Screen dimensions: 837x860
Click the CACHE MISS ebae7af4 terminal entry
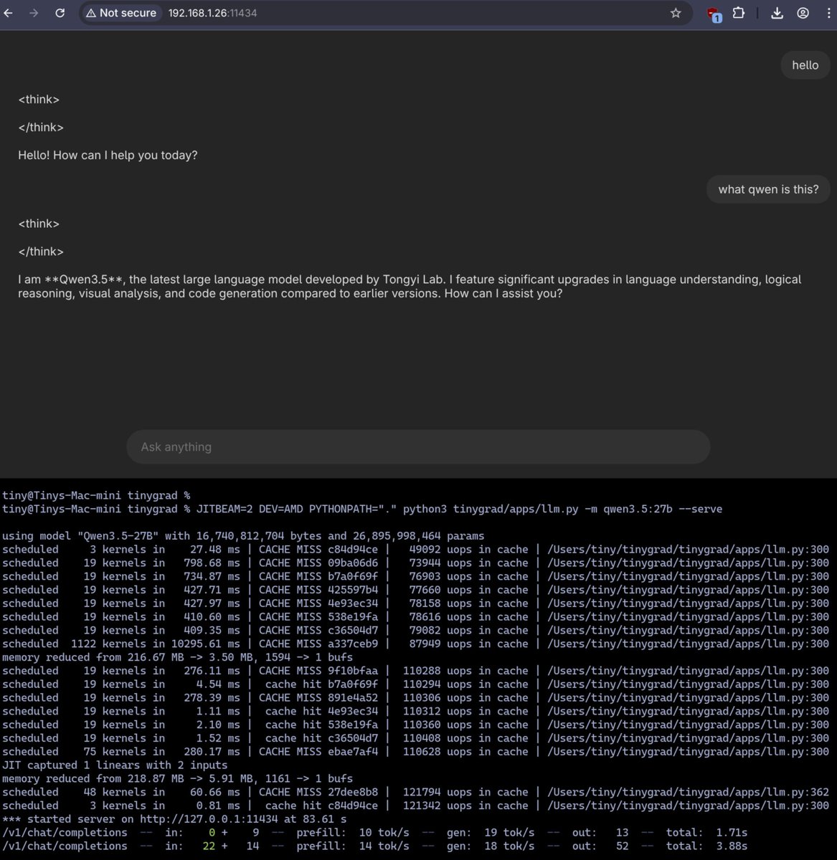point(318,751)
